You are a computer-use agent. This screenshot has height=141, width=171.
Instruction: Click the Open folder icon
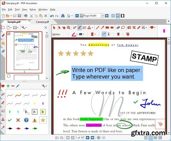[8, 16]
